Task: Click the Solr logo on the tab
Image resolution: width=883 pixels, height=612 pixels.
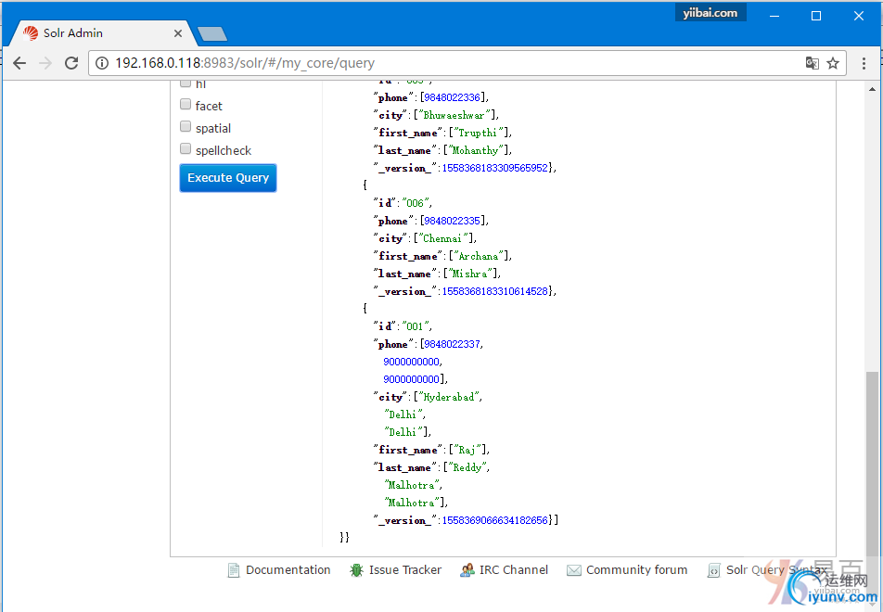Action: click(31, 33)
